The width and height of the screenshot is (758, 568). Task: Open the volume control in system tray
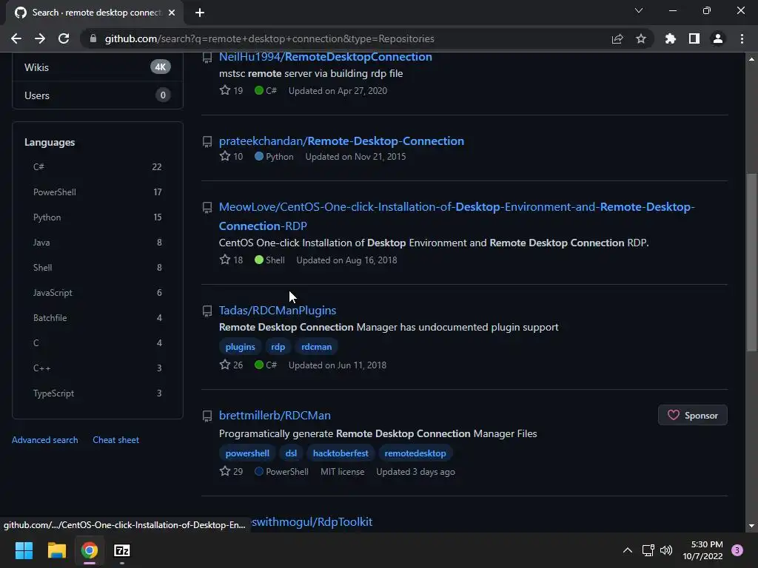click(x=666, y=550)
